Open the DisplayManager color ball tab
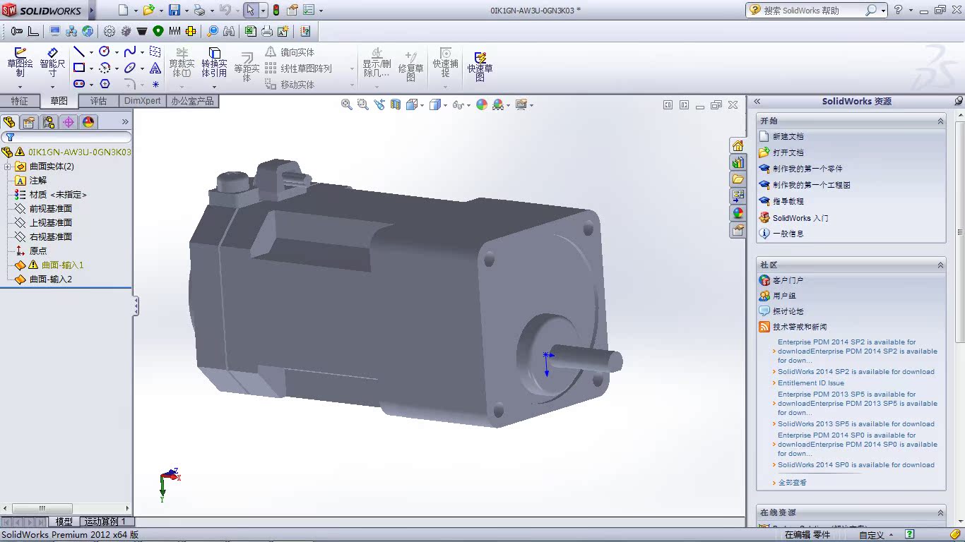Viewport: 965px width, 542px height. pos(88,122)
